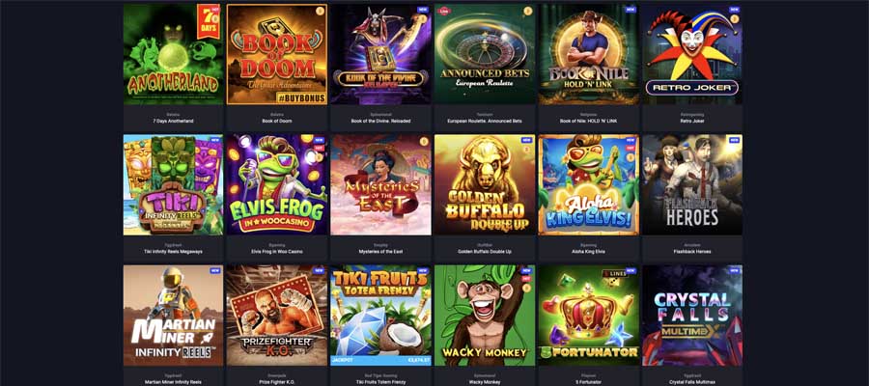Launch the Tiki Infinity Reels game image
The height and width of the screenshot is (386, 869).
click(173, 184)
